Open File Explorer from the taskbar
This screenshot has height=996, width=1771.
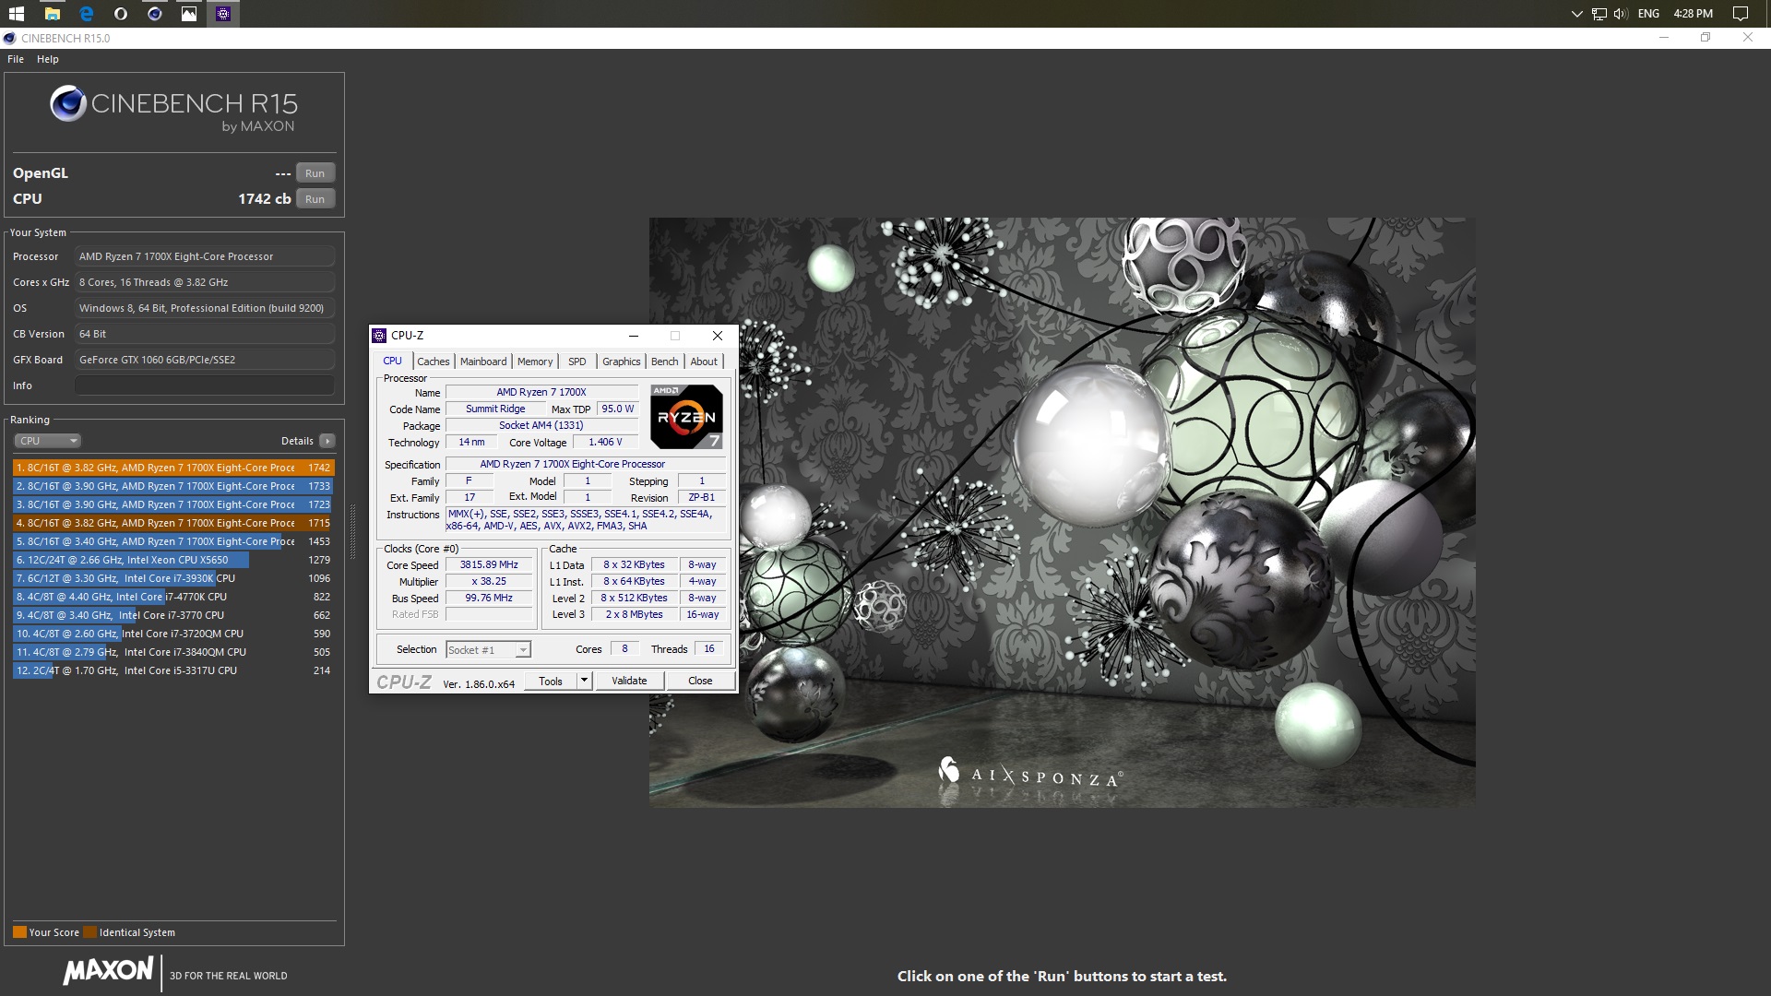pos(53,14)
